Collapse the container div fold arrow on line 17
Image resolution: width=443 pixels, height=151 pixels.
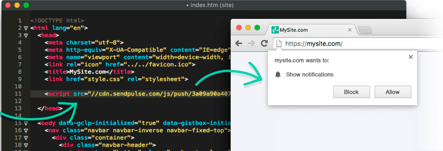tap(26, 138)
